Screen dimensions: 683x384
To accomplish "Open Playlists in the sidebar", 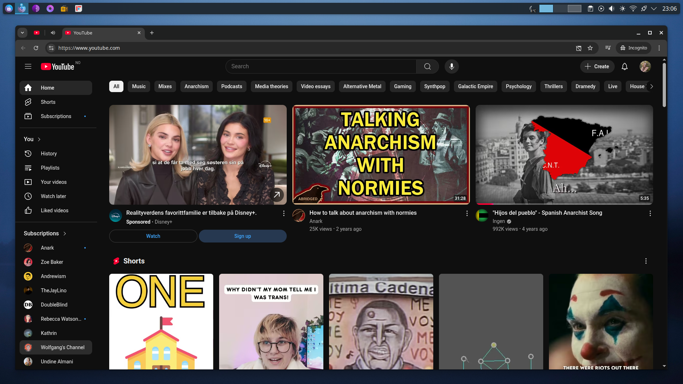I will [x=56, y=168].
